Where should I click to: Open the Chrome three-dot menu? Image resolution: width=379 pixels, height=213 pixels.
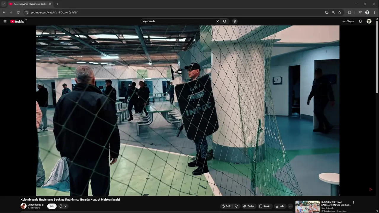(375, 12)
